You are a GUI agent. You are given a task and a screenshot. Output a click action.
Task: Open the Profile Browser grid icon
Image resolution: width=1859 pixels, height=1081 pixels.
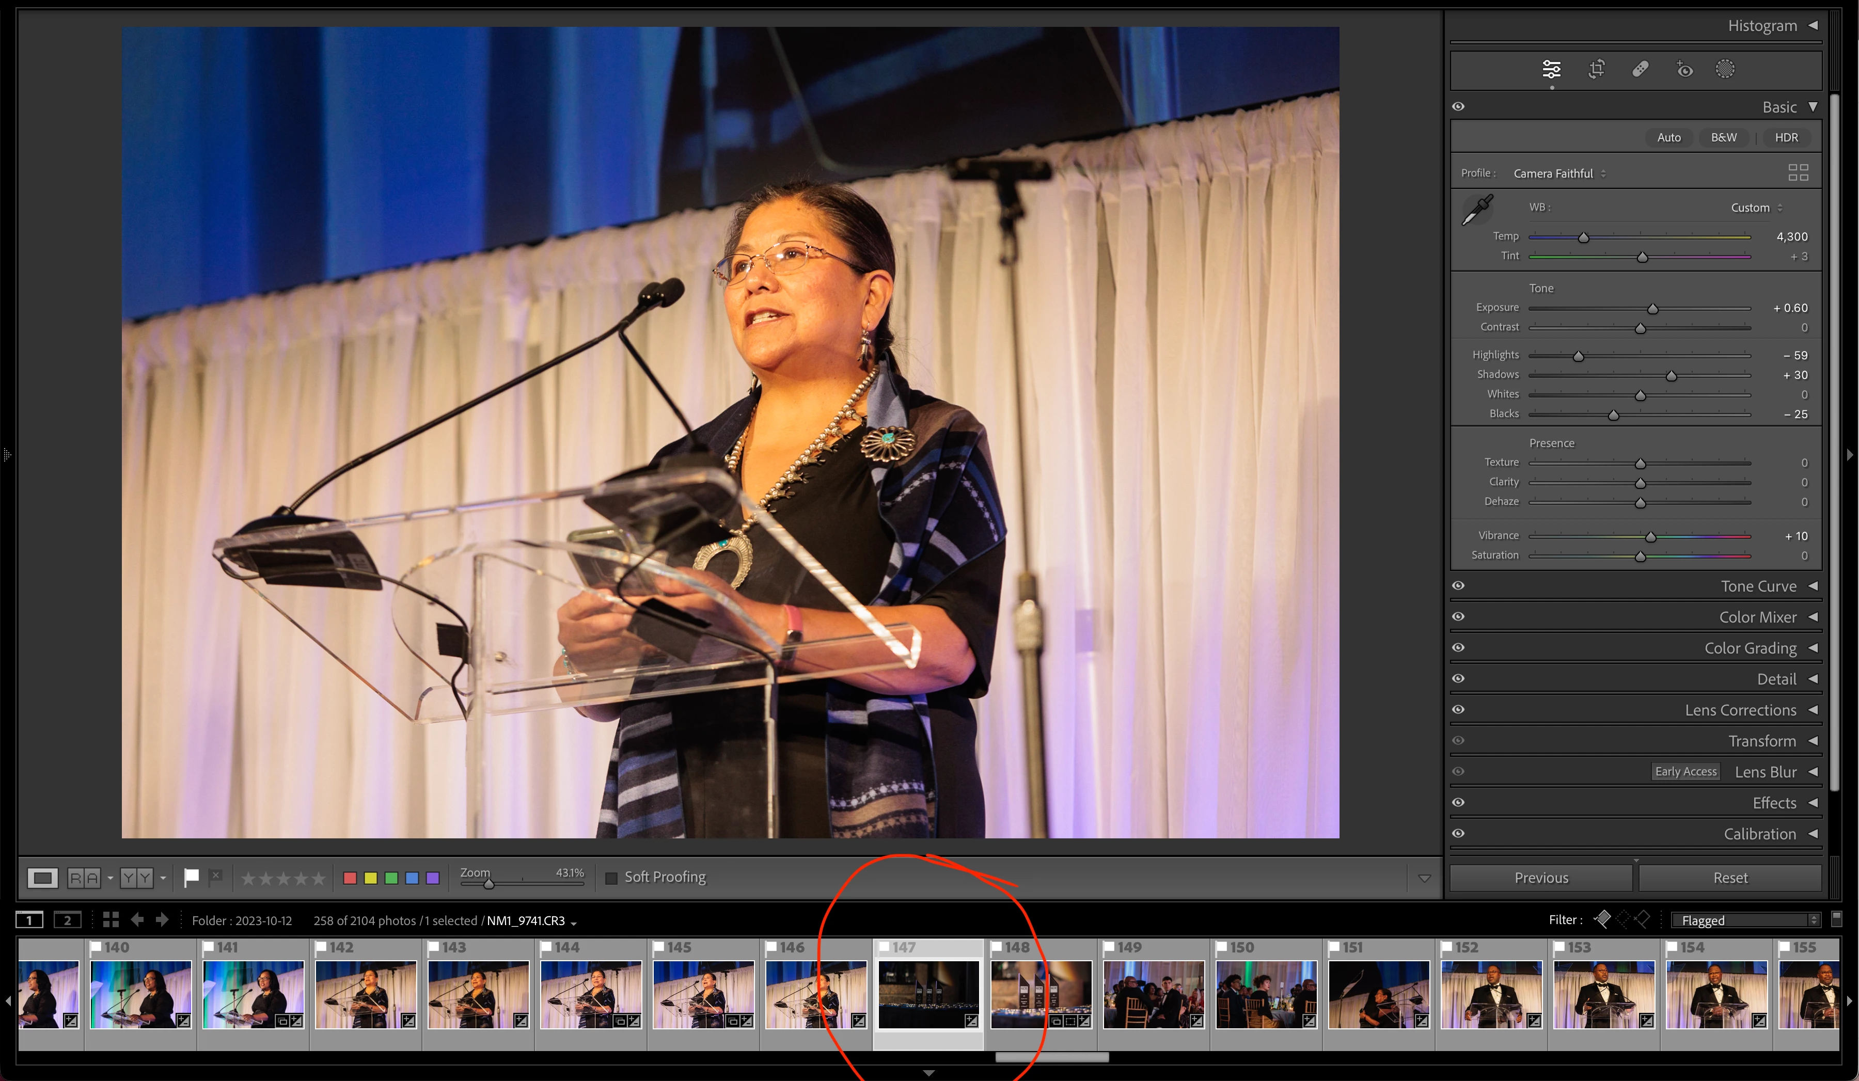1798,172
